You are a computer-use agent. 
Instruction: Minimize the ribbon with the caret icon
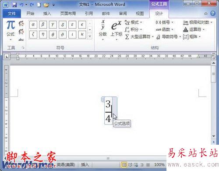tap(205, 14)
